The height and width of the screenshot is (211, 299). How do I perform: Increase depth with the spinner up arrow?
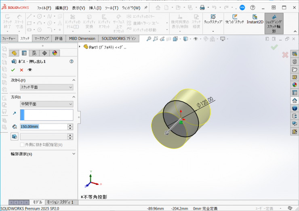(70, 125)
